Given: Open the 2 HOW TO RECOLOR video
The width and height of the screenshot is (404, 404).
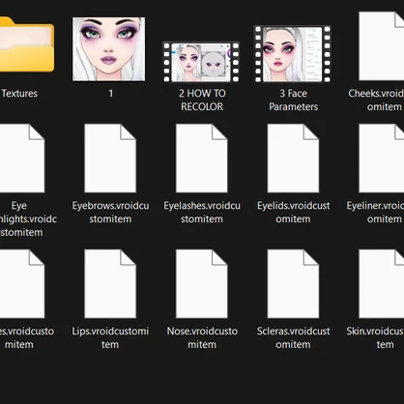Looking at the screenshot, I should point(201,62).
